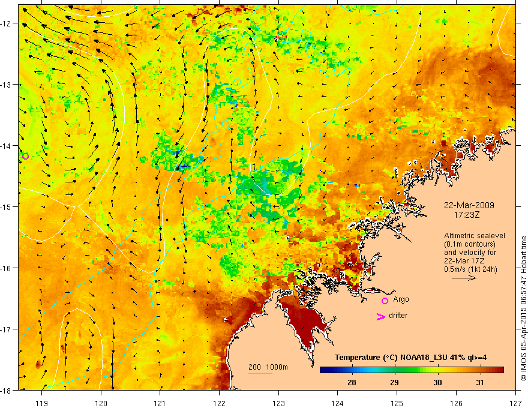Screen dimensions: 528x408
Task: Click longitude axis label '124'
Action: 338,403
